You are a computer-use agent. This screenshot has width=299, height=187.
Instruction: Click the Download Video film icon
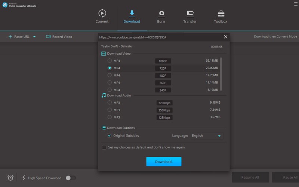pos(104,53)
